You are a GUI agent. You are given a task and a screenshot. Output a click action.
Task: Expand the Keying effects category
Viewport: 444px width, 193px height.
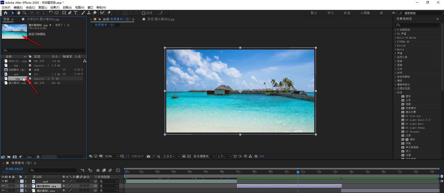[395, 46]
